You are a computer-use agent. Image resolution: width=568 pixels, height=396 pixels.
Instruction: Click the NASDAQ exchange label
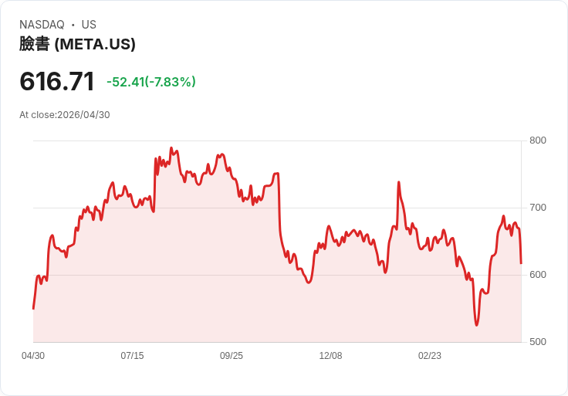[x=42, y=25]
